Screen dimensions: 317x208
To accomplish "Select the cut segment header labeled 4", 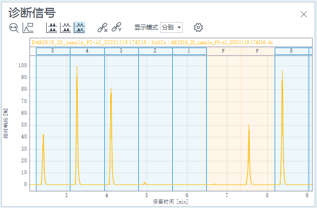I will tap(87, 51).
